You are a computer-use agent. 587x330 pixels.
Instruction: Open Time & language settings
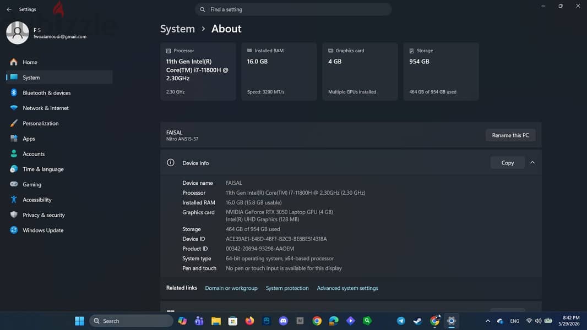(x=59, y=169)
